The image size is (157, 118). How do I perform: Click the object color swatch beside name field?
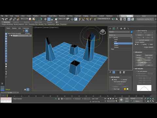(131, 32)
